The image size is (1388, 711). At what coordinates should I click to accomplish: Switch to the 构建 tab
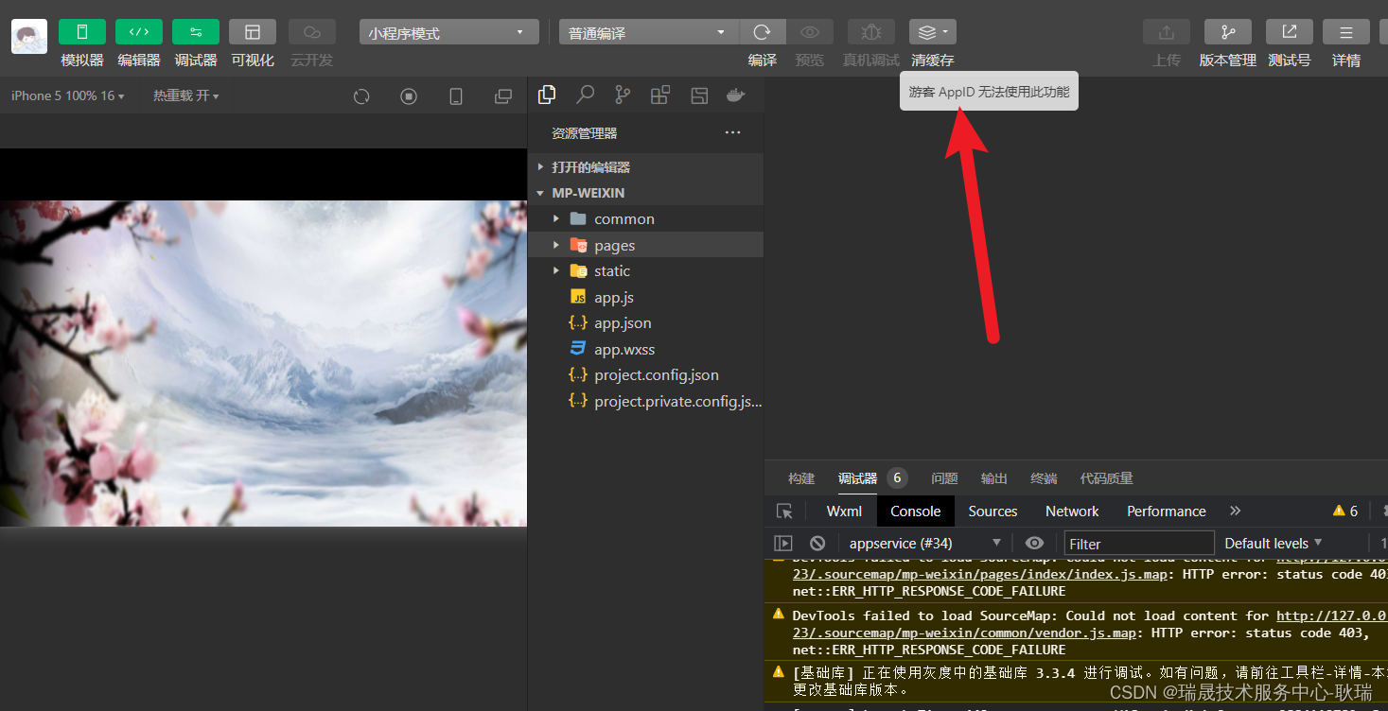(x=801, y=478)
